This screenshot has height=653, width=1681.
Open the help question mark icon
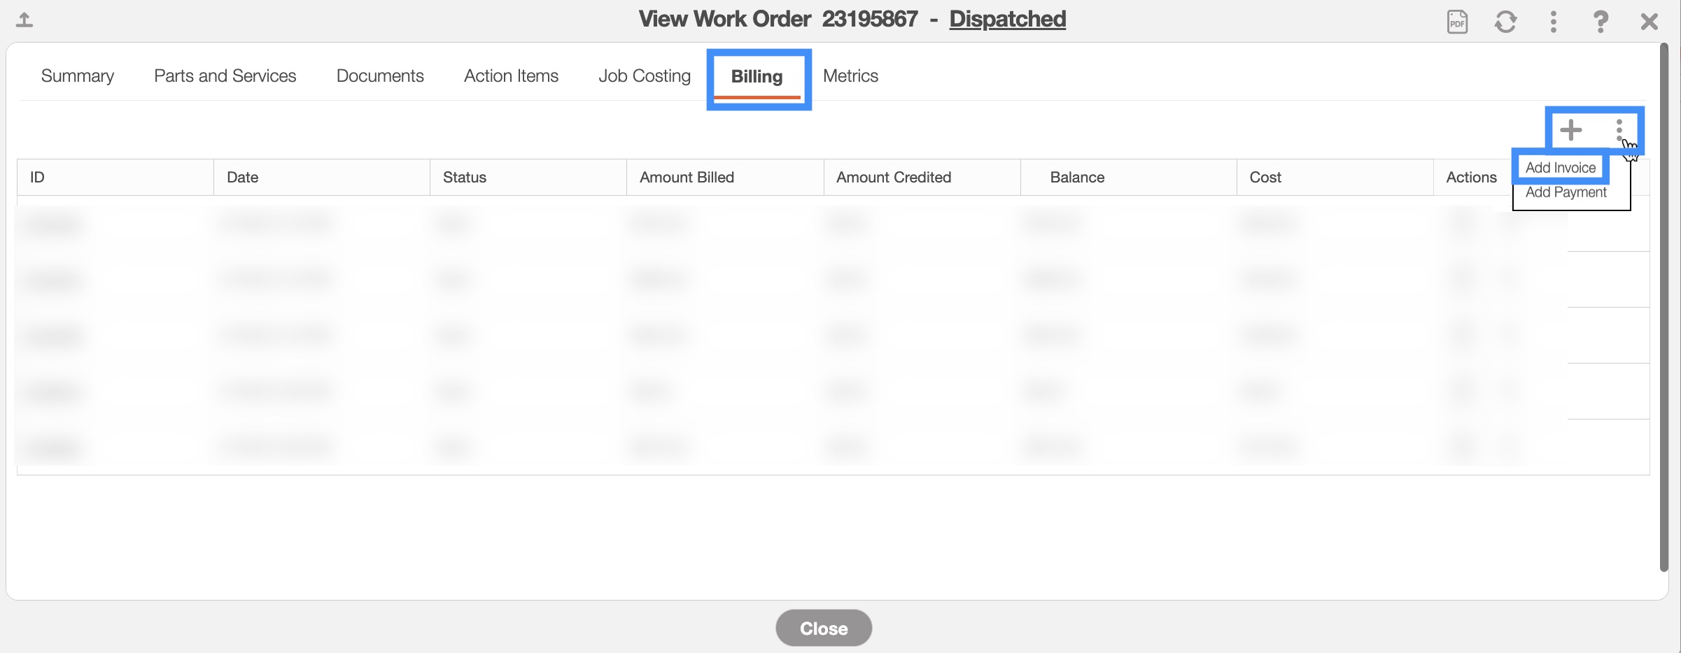pyautogui.click(x=1601, y=22)
